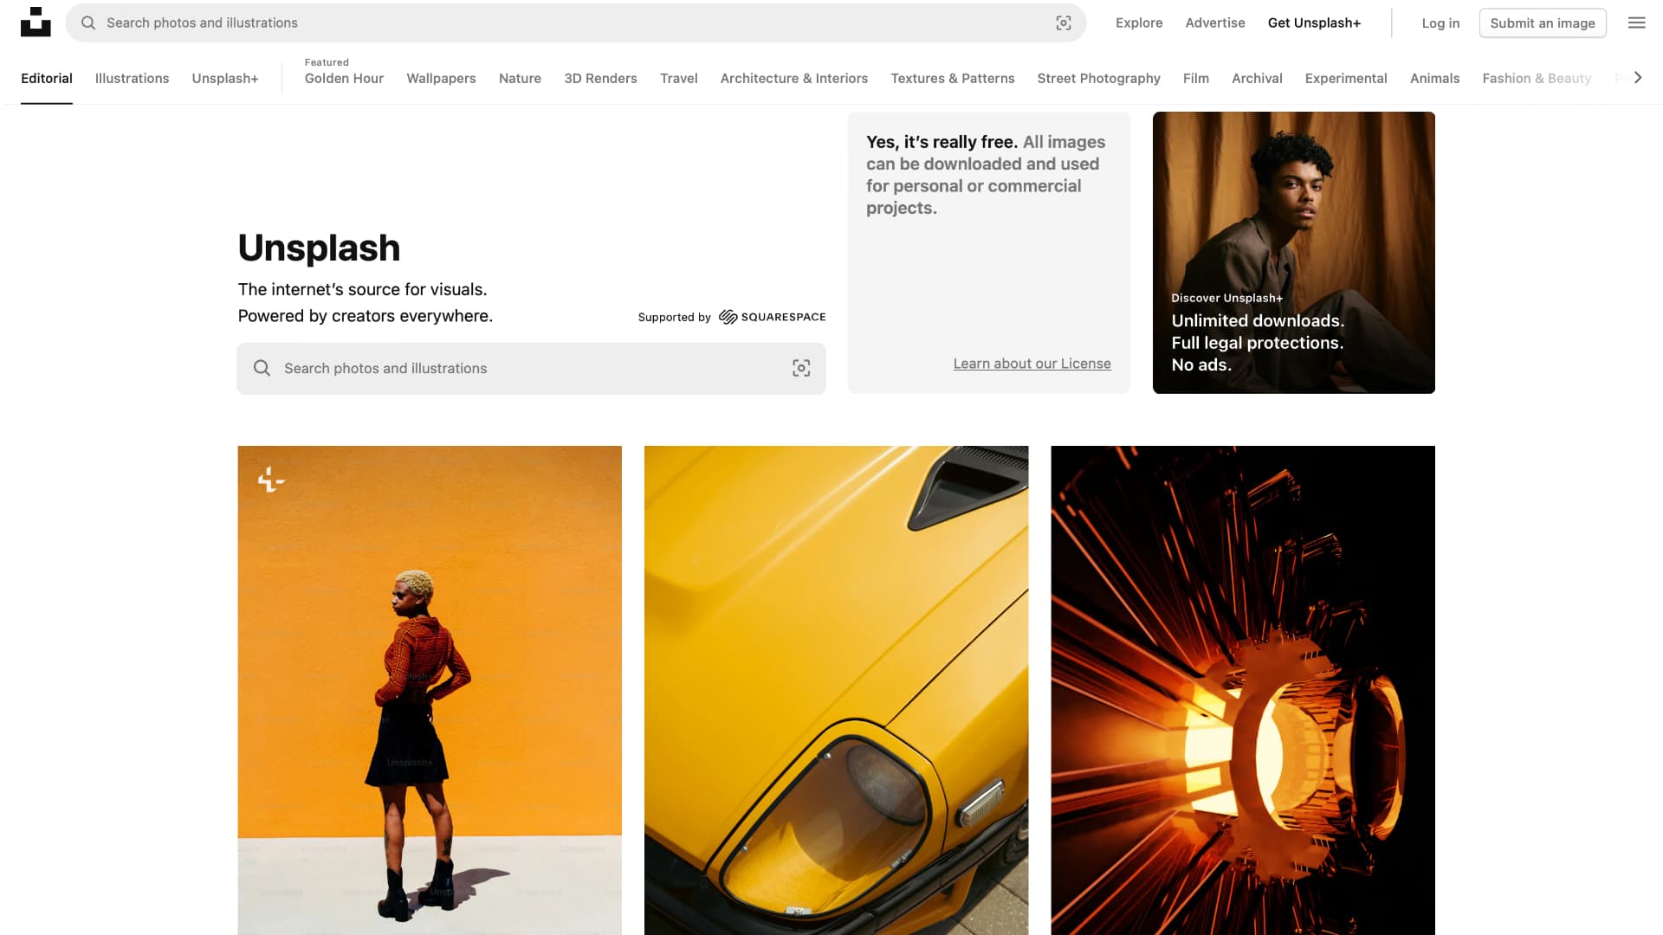Open the yellow car photo thumbnail
Screen dimensions: 1663x935
pos(836,689)
